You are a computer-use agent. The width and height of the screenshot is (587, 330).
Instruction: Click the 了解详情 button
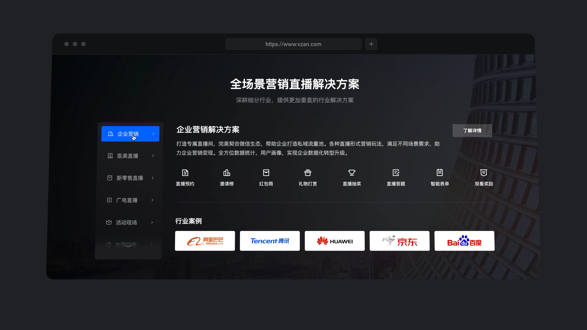[472, 130]
